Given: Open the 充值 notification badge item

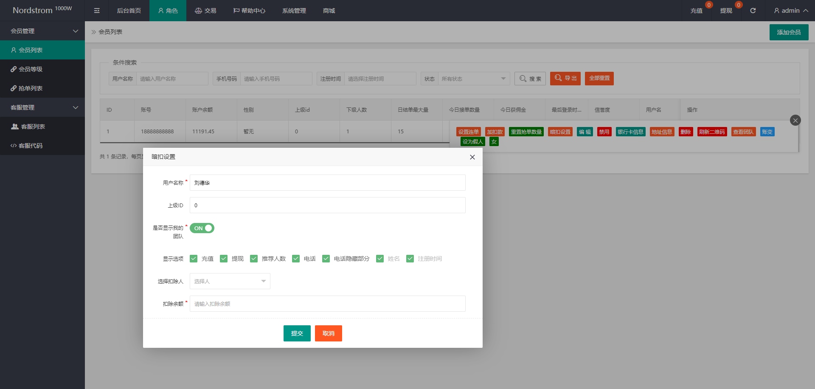Looking at the screenshot, I should point(696,11).
